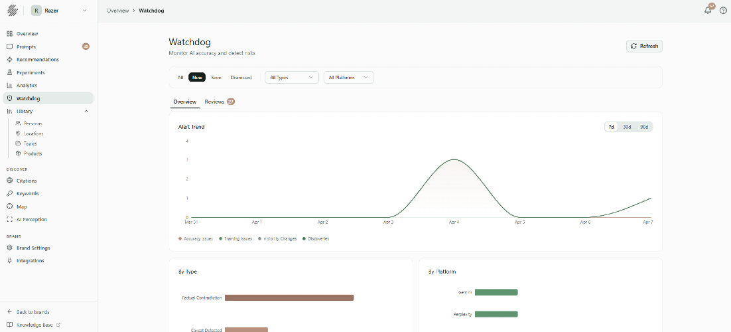Image resolution: width=731 pixels, height=332 pixels.
Task: Select the 30d time range
Action: (x=627, y=127)
